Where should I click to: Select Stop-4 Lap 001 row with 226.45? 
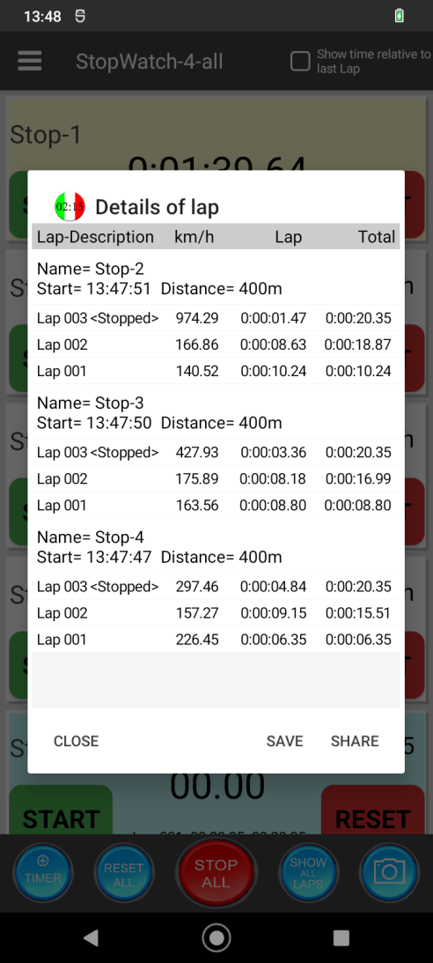point(216,640)
